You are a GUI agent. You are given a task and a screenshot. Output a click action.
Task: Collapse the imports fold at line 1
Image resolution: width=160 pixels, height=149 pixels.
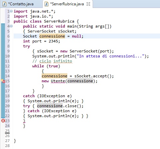pyautogui.click(x=11, y=11)
